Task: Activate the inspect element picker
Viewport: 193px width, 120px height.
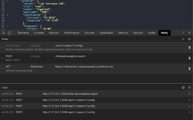Action: pos(3,33)
